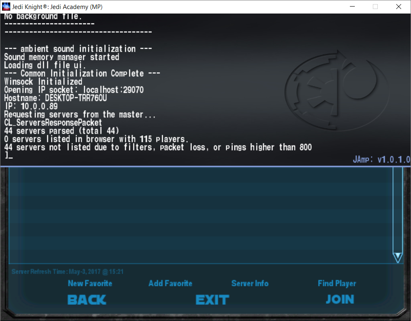Close the Jedi Academy window
The height and width of the screenshot is (321, 411).
click(399, 7)
